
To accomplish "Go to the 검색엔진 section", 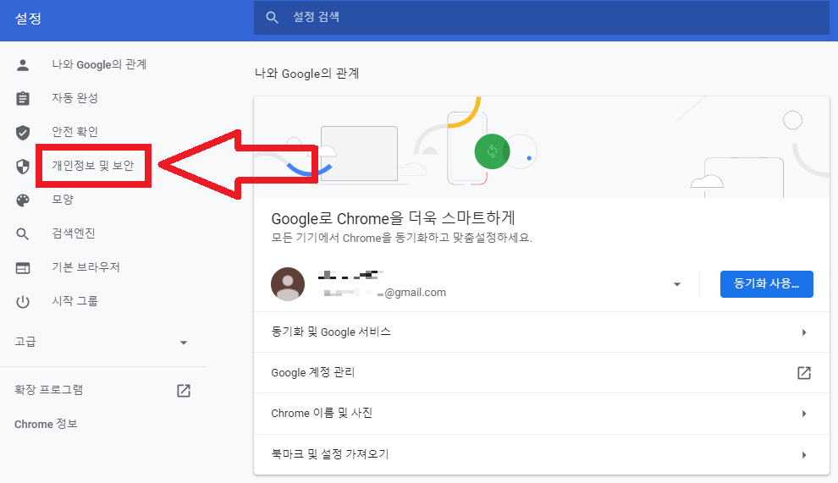I will [x=73, y=233].
